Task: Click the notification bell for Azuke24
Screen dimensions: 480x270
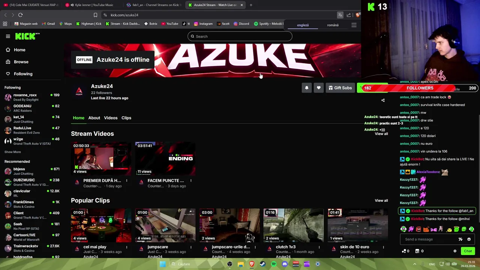Action: tap(306, 88)
